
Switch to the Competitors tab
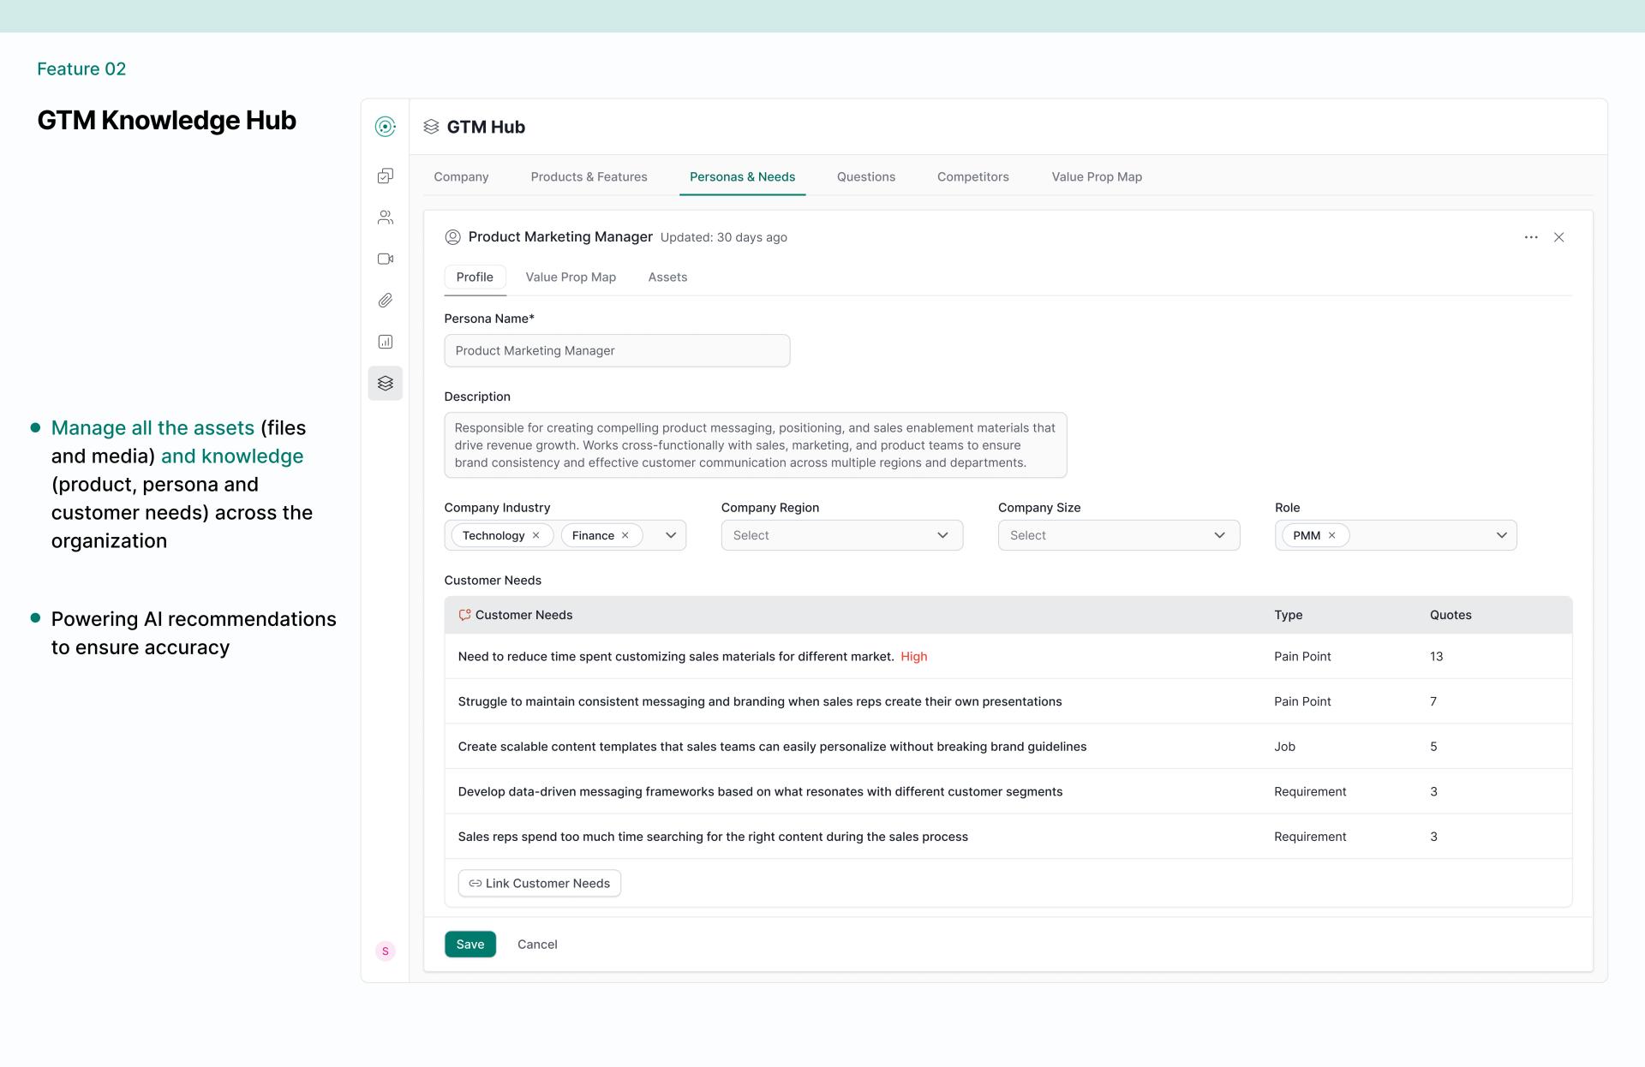point(972,176)
